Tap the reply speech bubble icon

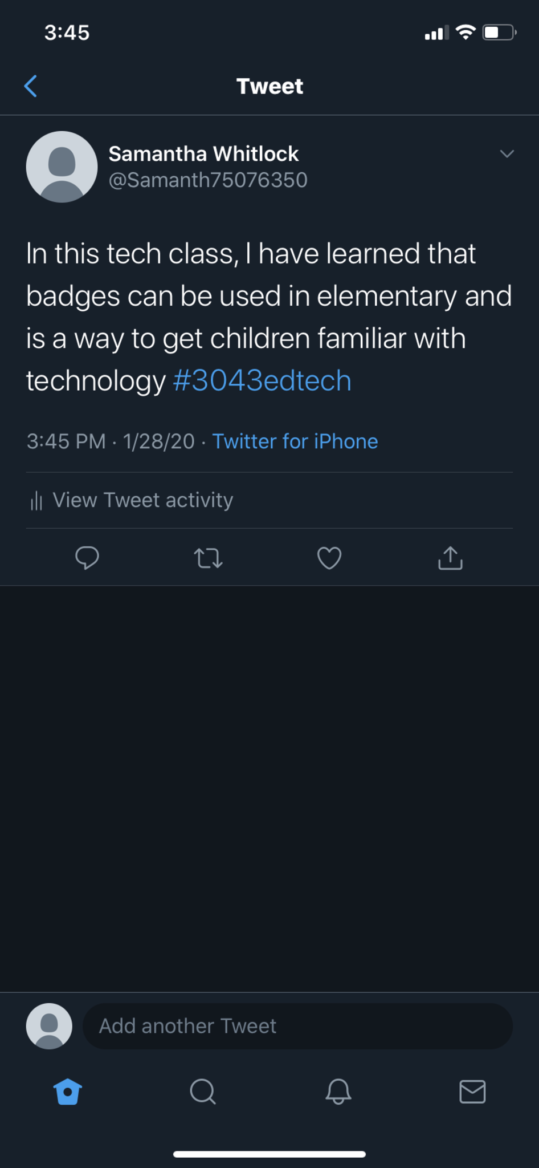(x=87, y=558)
